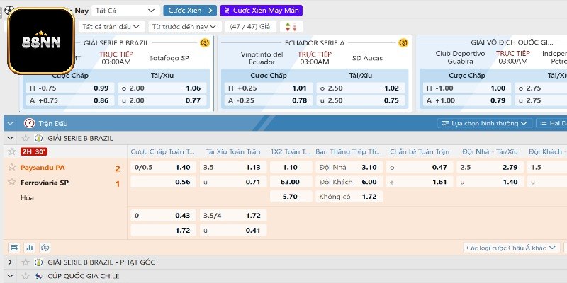Viewport: 567px width, 283px height.
Task: Click the scoreboard list icon below Hòa
Action: point(13,248)
